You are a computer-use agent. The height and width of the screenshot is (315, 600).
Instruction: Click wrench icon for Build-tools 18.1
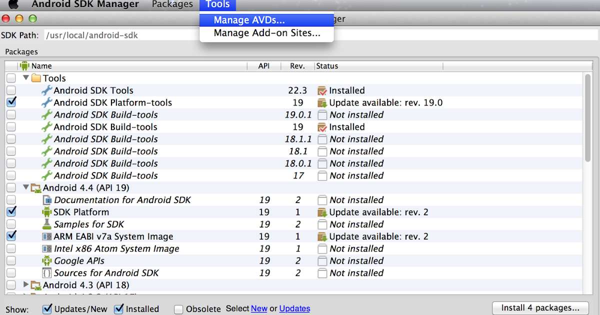[x=46, y=151]
